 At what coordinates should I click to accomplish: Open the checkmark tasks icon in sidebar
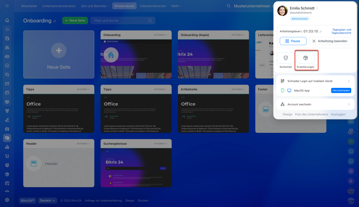coord(7,65)
